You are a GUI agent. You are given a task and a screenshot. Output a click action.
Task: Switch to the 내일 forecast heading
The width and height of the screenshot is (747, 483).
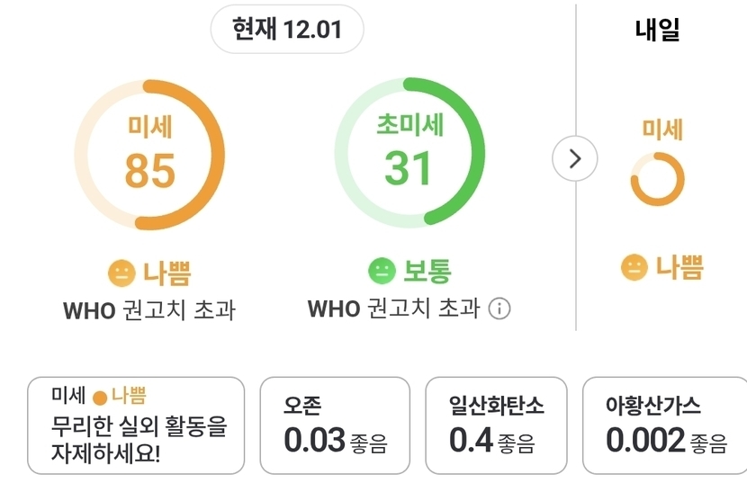click(x=657, y=31)
